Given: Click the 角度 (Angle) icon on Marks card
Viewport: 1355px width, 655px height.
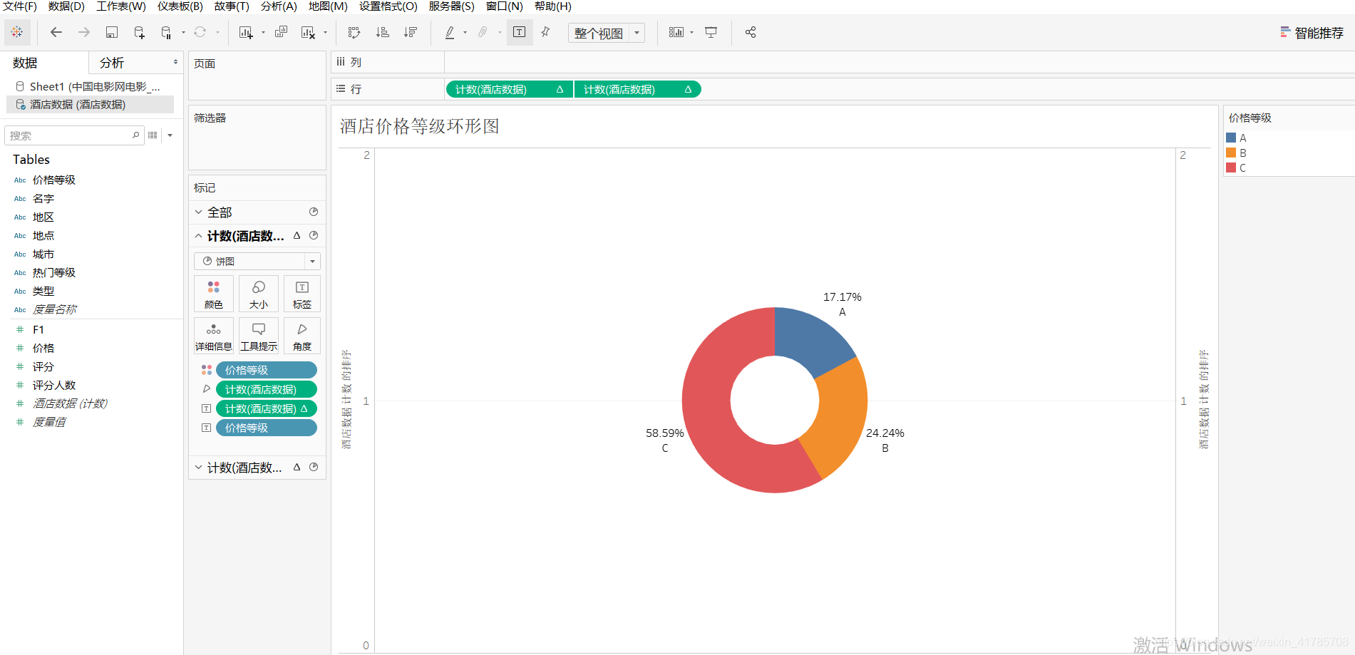Looking at the screenshot, I should [x=302, y=335].
